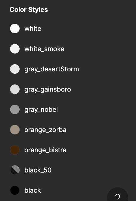Click the black_50 style label

tap(38, 170)
